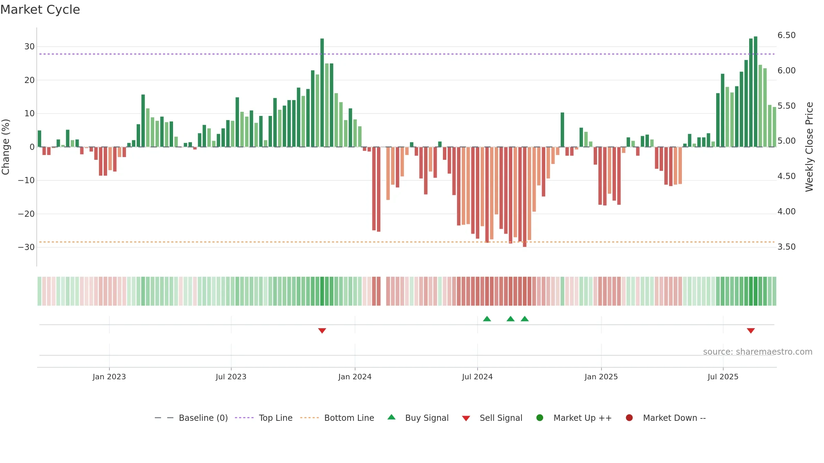Screen dimensions: 824x463
Task: Select the sell signal marker after Jul 2025
Action: point(751,331)
